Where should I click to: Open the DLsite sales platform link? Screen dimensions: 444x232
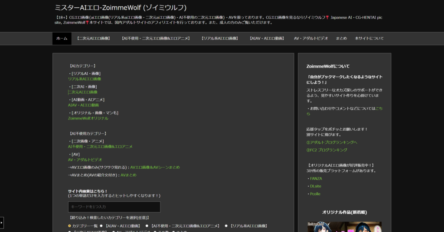pyautogui.click(x=316, y=186)
